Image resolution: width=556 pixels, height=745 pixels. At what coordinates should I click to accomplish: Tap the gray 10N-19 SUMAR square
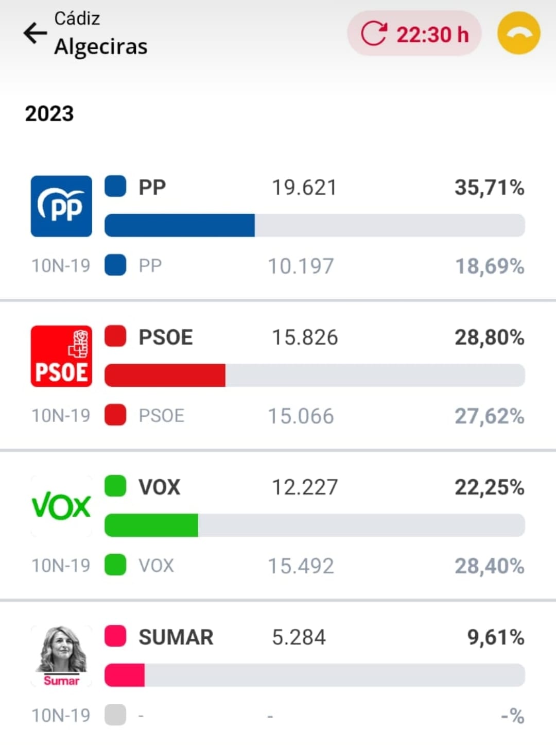point(115,715)
